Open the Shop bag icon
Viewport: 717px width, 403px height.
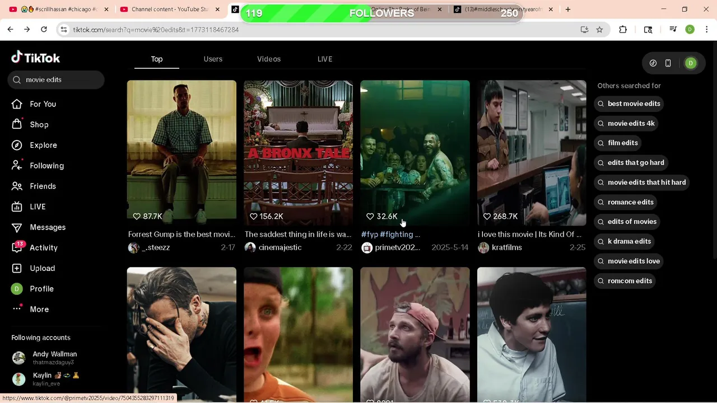tap(17, 124)
